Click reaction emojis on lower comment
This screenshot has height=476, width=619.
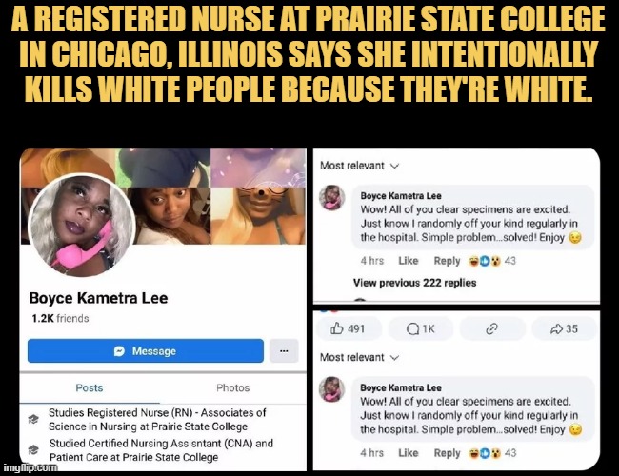485,453
